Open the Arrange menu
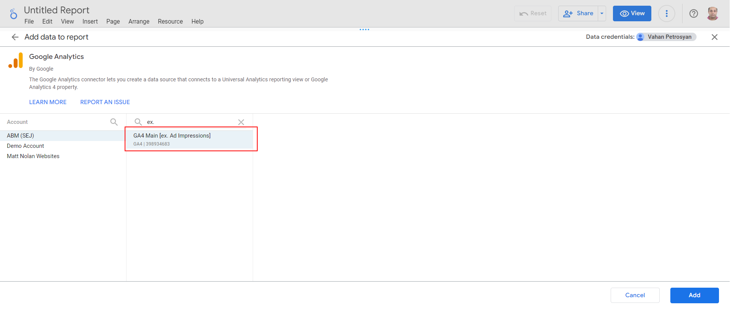 (139, 22)
